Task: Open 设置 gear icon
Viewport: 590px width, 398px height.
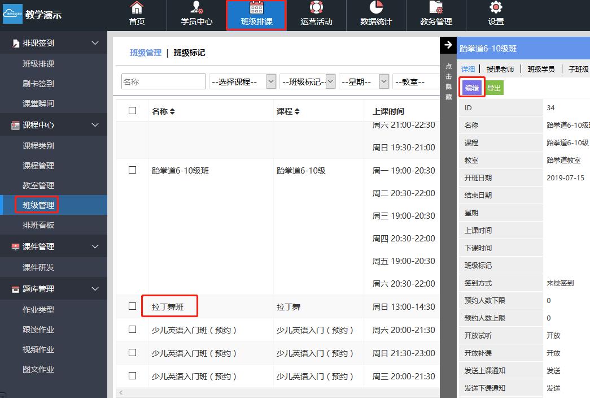Action: coord(496,8)
